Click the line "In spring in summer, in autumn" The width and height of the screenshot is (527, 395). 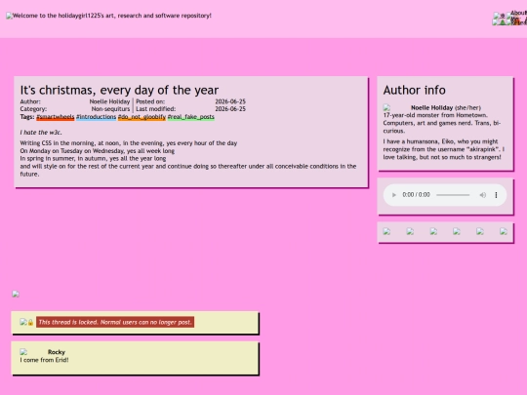(93, 159)
